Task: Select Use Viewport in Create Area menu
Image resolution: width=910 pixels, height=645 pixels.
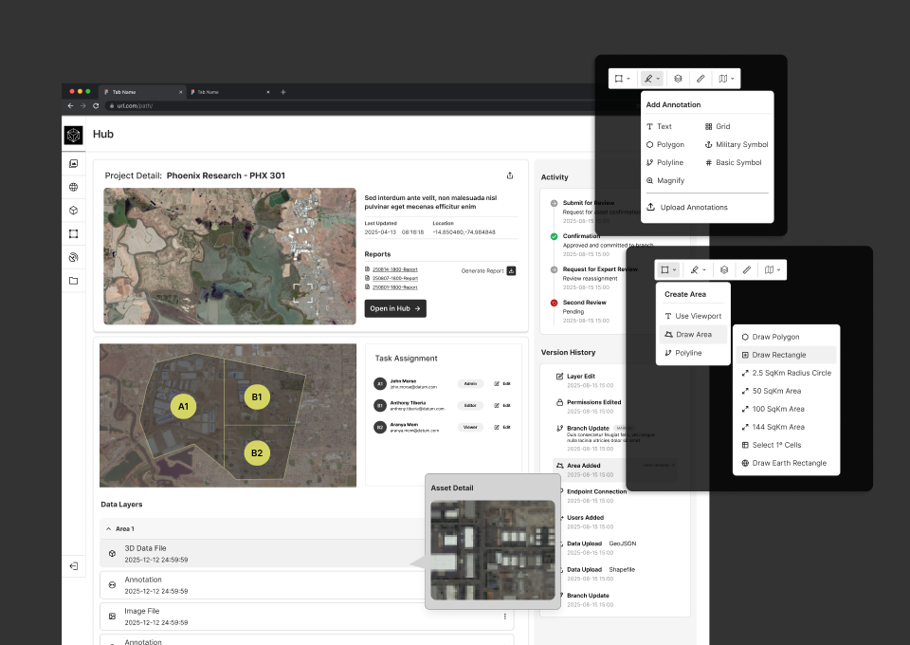Action: (693, 317)
